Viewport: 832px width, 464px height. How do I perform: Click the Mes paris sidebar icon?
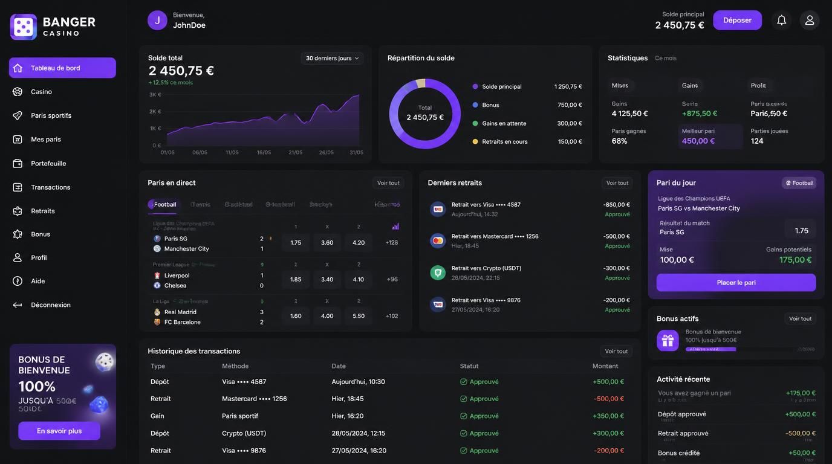pos(18,139)
